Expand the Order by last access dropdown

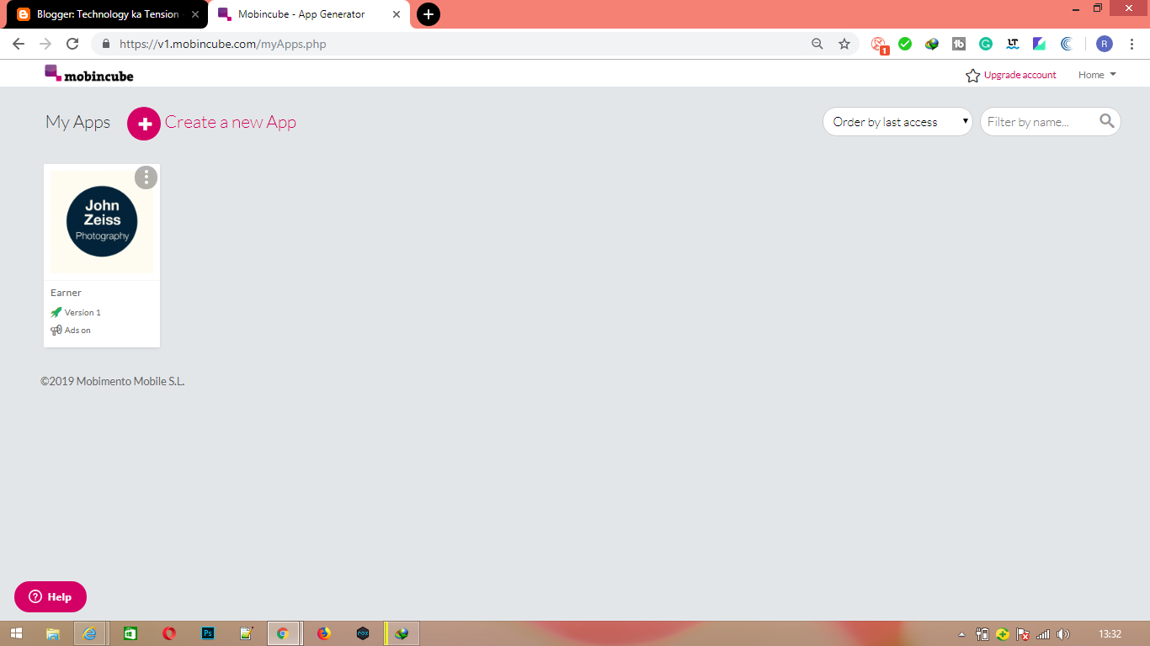coord(897,122)
